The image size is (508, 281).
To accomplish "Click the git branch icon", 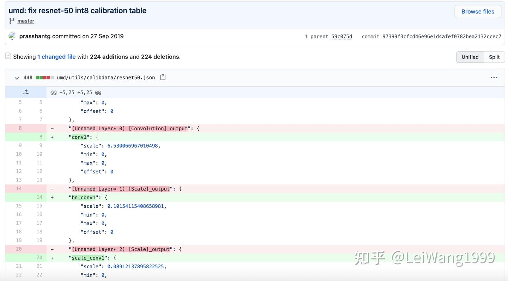I will pyautogui.click(x=12, y=21).
